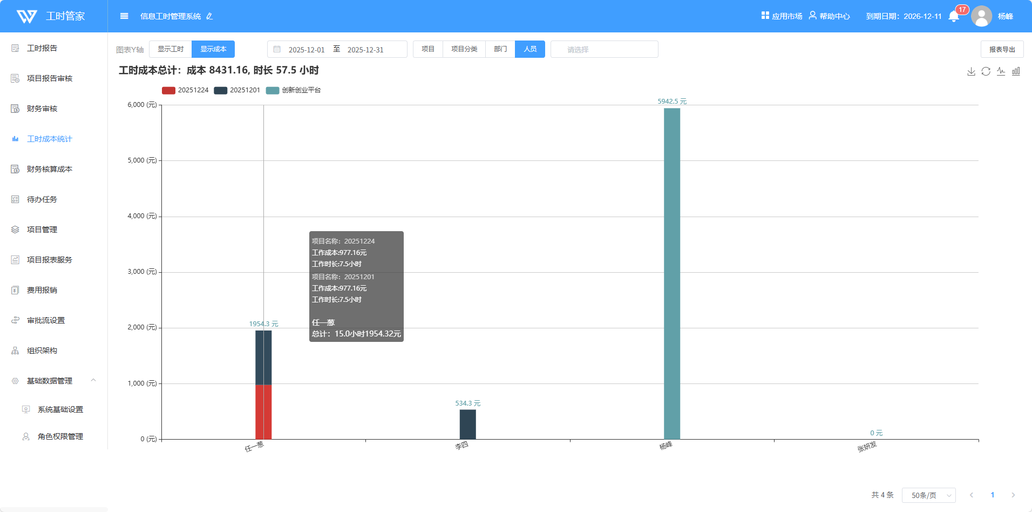This screenshot has height=512, width=1032.
Task: Toggle the 20251224 legend series
Action: (185, 90)
